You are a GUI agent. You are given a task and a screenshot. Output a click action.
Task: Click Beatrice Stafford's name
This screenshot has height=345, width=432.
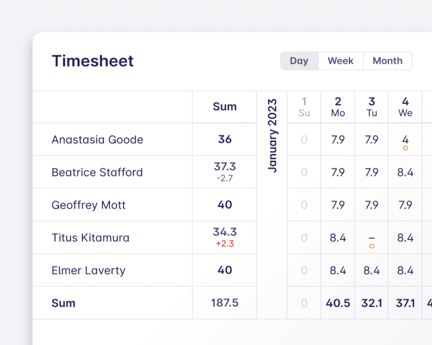coord(97,172)
